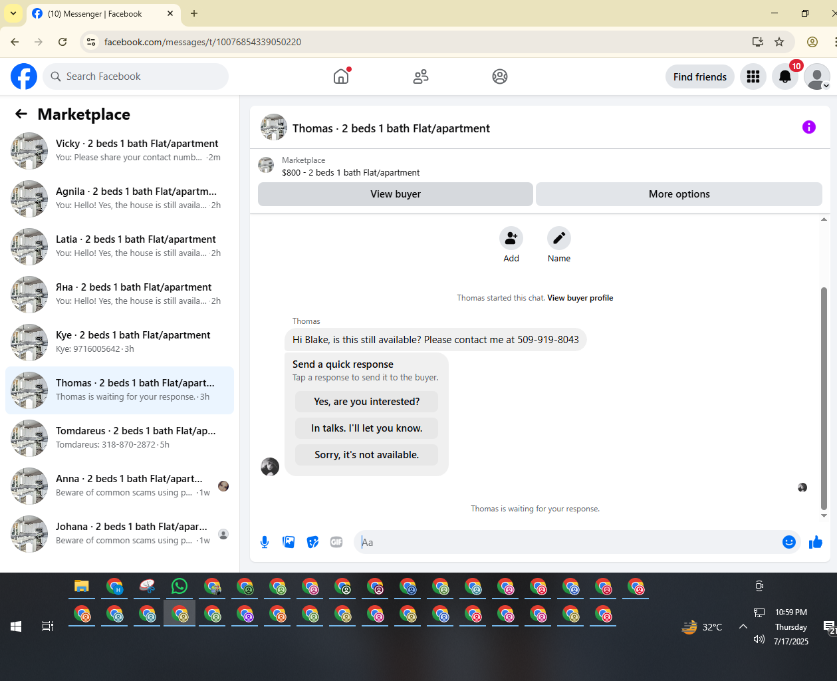Open the Facebook menu grid icon
This screenshot has height=681, width=837.
(753, 76)
